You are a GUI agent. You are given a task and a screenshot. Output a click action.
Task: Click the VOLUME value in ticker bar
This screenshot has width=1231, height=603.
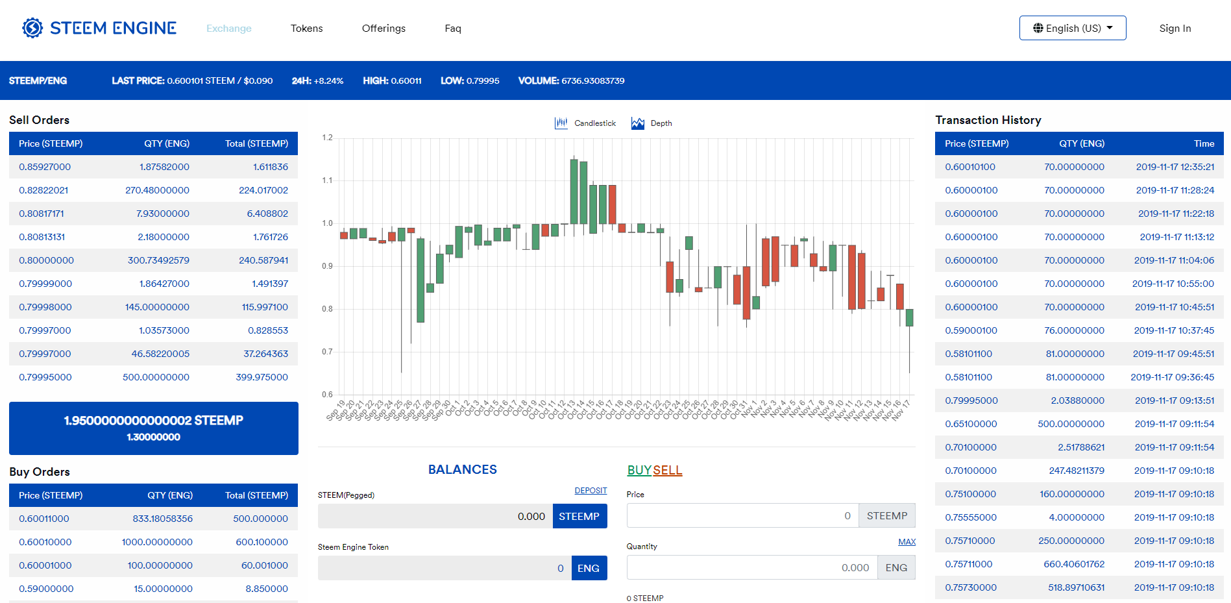pyautogui.click(x=593, y=80)
